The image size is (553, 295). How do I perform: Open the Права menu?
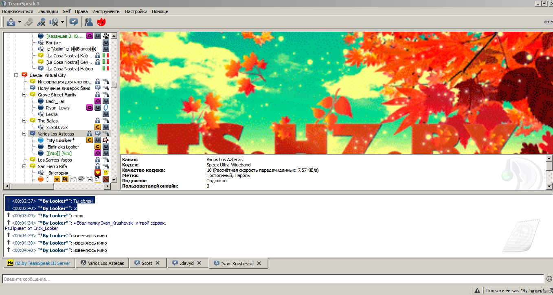click(81, 11)
